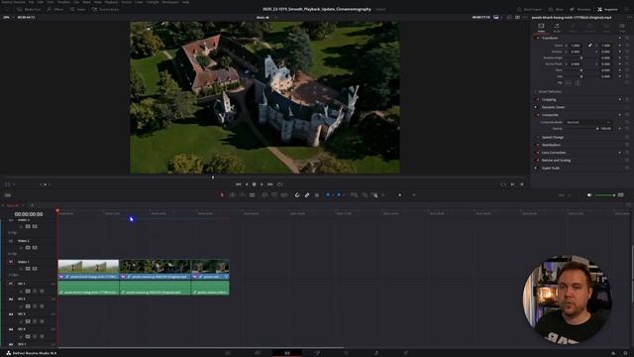Expand the Dynamic Zoom section
634x357 pixels.
(x=554, y=107)
